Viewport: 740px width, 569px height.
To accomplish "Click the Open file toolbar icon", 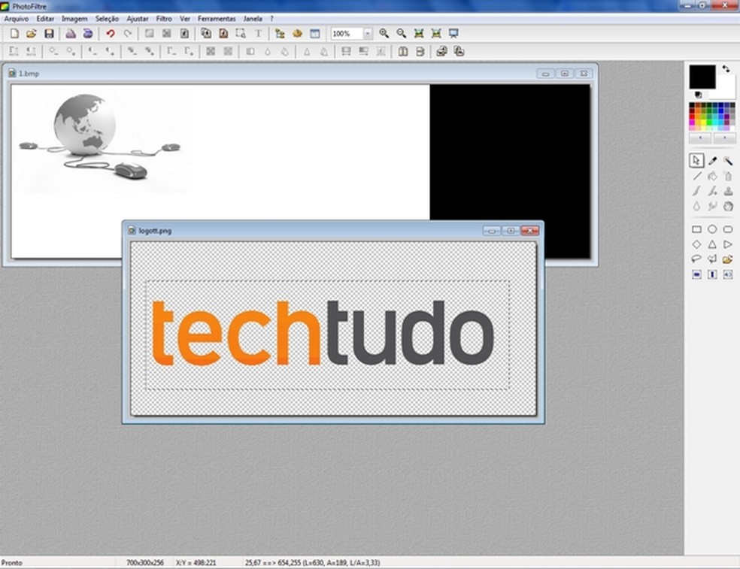I will click(31, 33).
